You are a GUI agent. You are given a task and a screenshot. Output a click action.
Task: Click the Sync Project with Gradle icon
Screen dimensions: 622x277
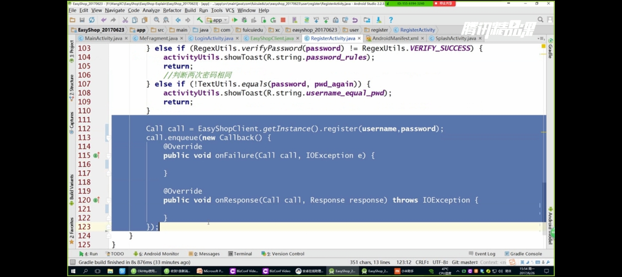(x=307, y=20)
